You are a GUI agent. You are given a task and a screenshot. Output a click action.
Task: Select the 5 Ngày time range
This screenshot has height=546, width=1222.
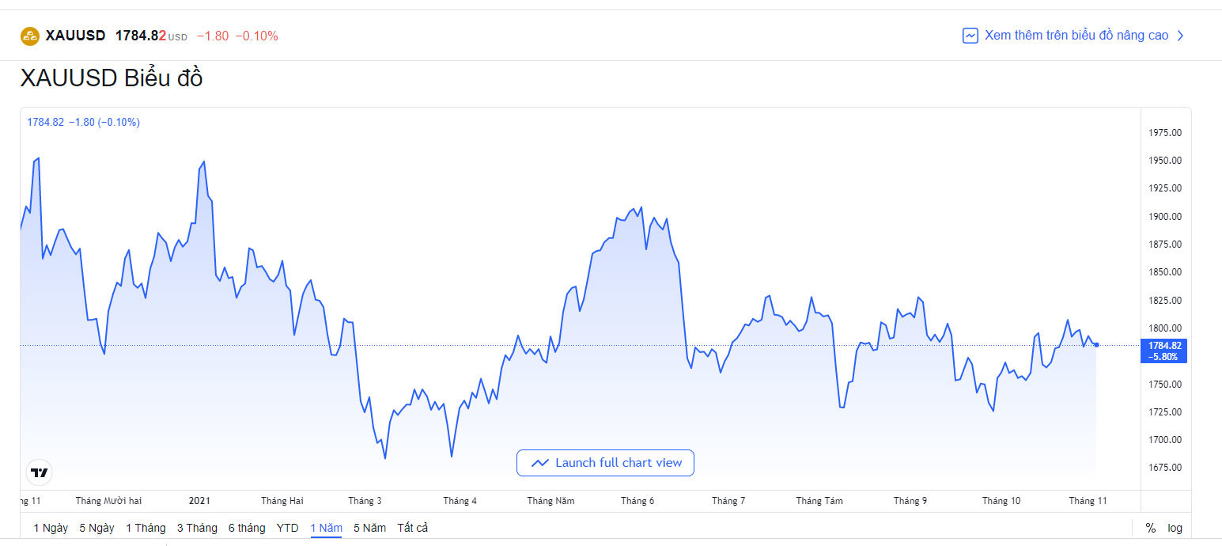coord(96,528)
